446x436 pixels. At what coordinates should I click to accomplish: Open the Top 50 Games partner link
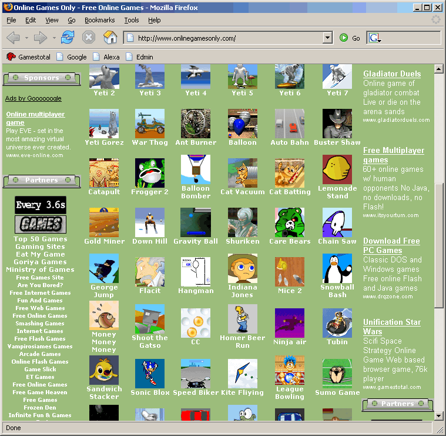click(41, 239)
